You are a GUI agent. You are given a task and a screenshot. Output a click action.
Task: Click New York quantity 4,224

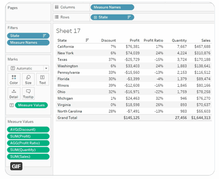tap(182, 53)
